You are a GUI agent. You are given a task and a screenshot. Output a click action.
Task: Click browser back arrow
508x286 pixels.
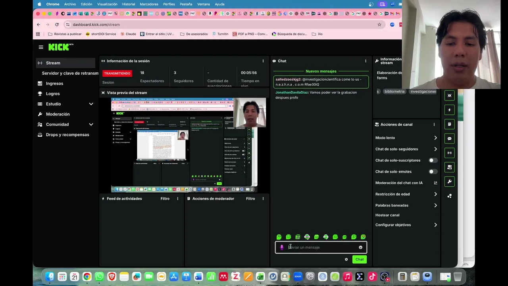point(38,25)
